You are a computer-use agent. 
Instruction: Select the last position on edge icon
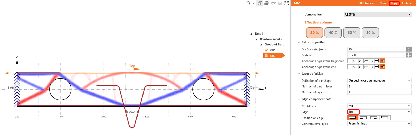coord(385,118)
